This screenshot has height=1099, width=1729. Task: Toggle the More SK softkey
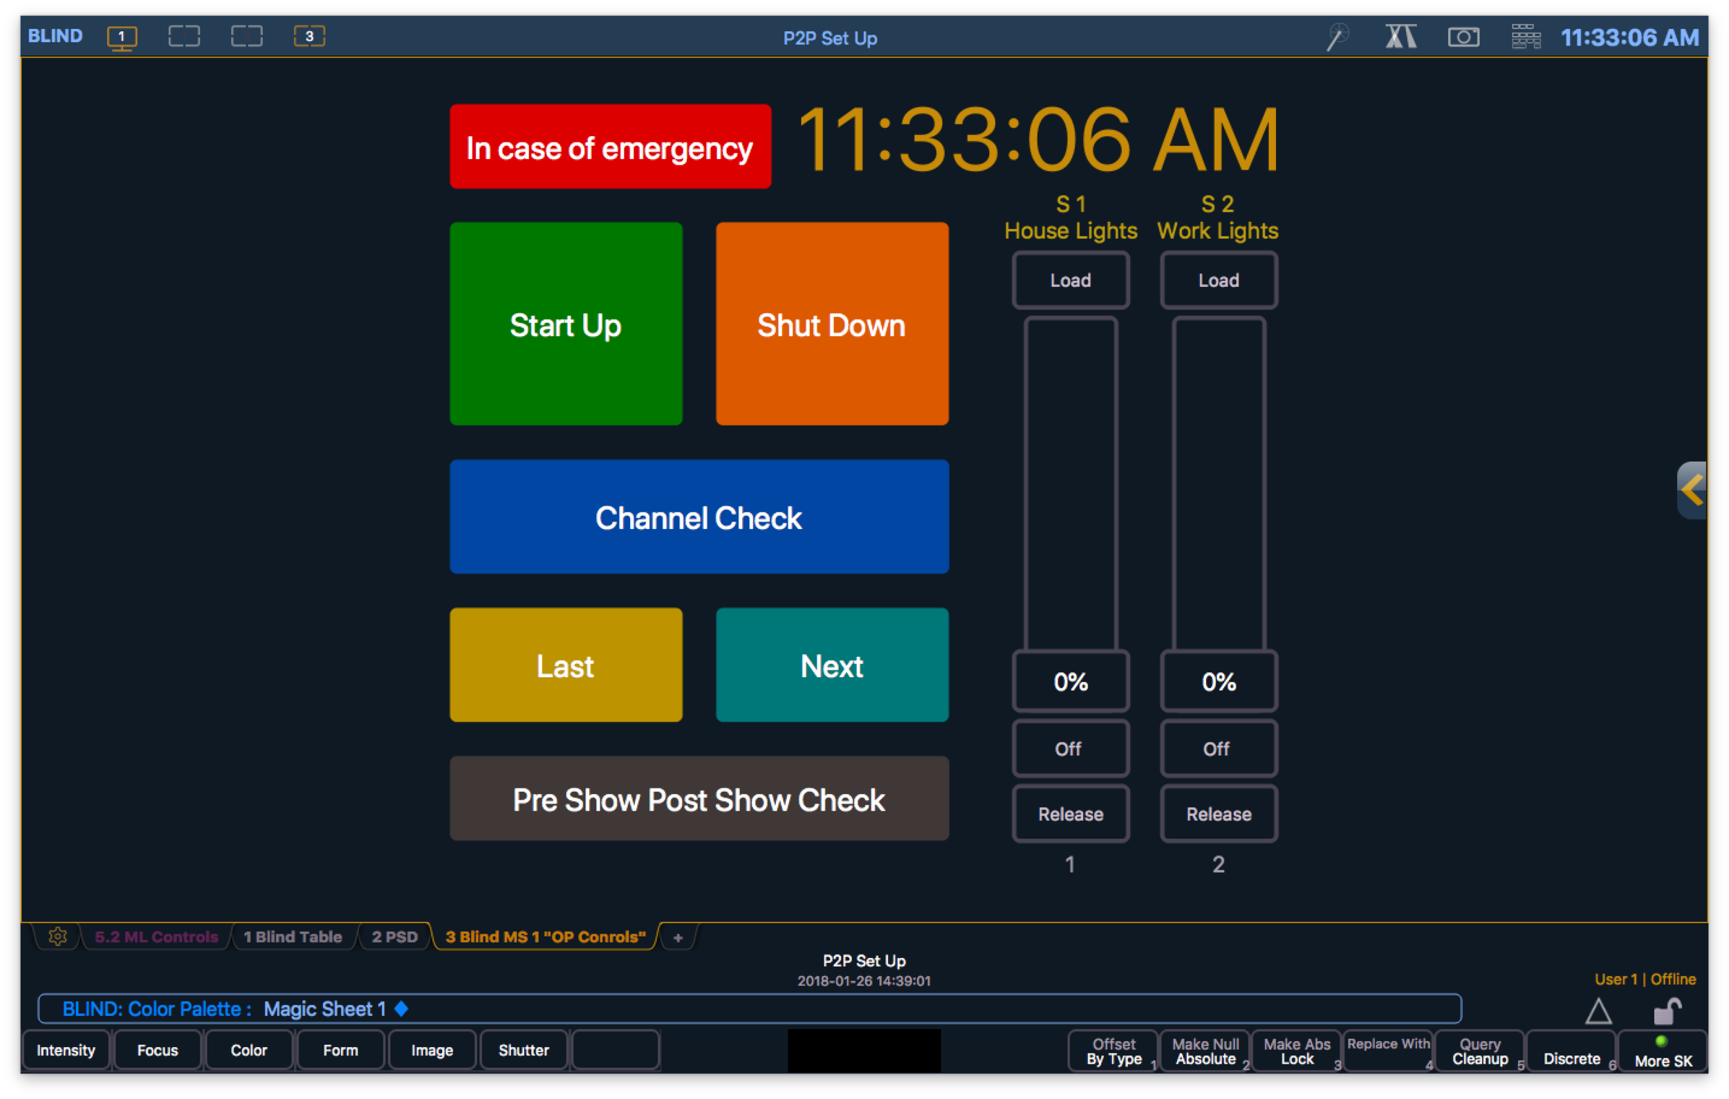pos(1662,1051)
